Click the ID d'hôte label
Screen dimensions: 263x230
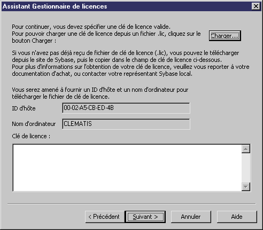point(24,108)
